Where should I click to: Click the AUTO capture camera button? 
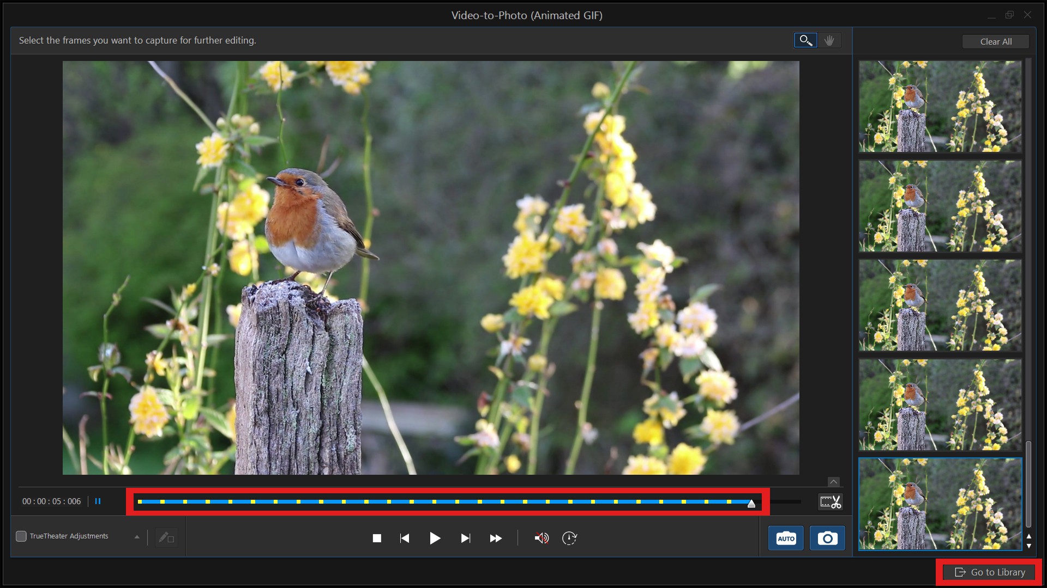click(x=786, y=538)
